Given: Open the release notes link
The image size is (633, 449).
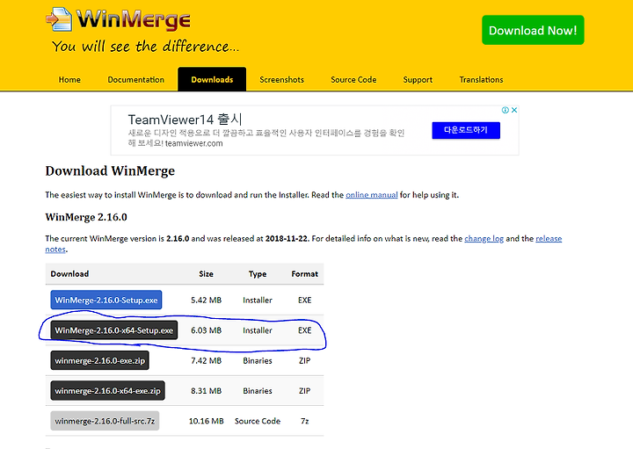Looking at the screenshot, I should 549,238.
